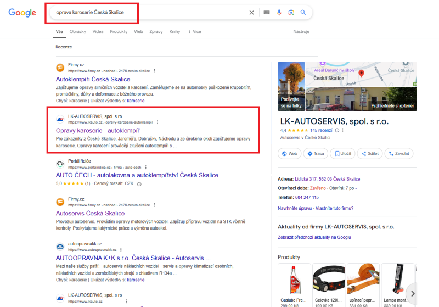Open Autoservis Česká Skalice result

coord(90,214)
